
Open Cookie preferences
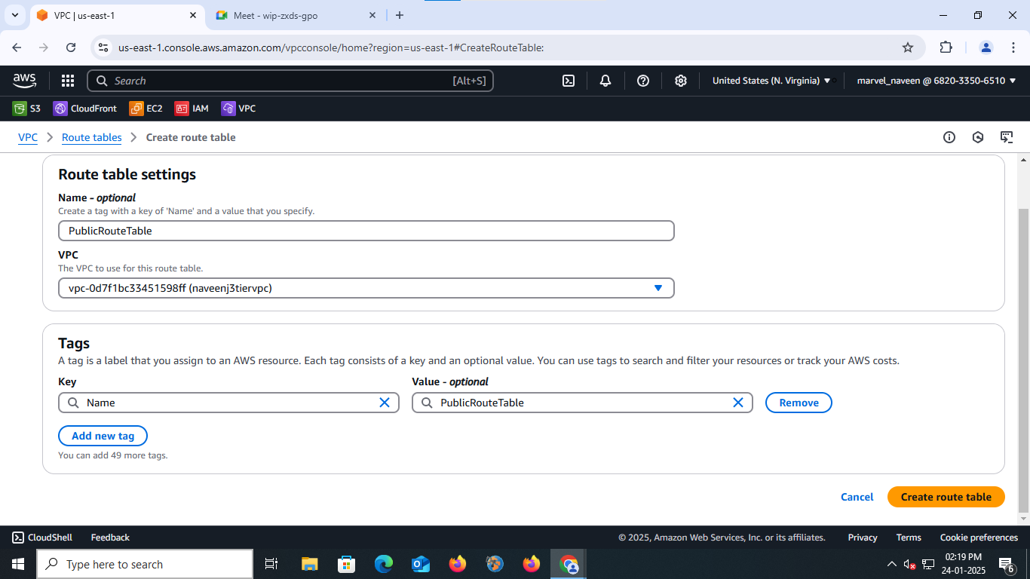[x=979, y=538]
